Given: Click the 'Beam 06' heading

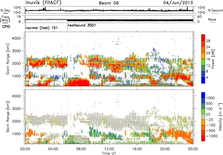Looking at the screenshot, I should click(x=109, y=3).
